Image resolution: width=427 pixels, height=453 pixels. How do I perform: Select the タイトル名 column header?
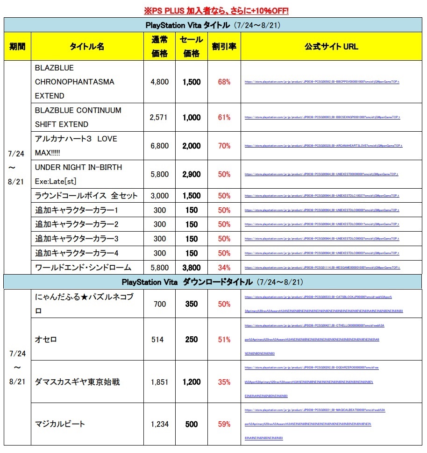[87, 47]
